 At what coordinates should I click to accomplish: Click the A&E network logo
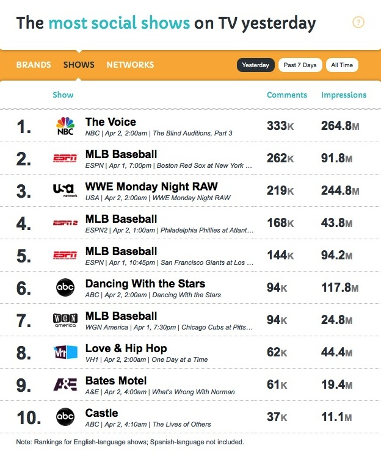coord(65,384)
